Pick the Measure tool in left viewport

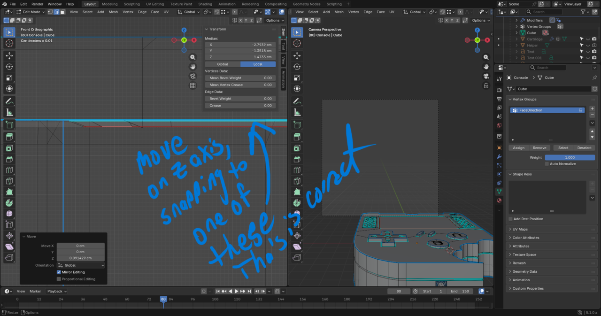coord(9,113)
